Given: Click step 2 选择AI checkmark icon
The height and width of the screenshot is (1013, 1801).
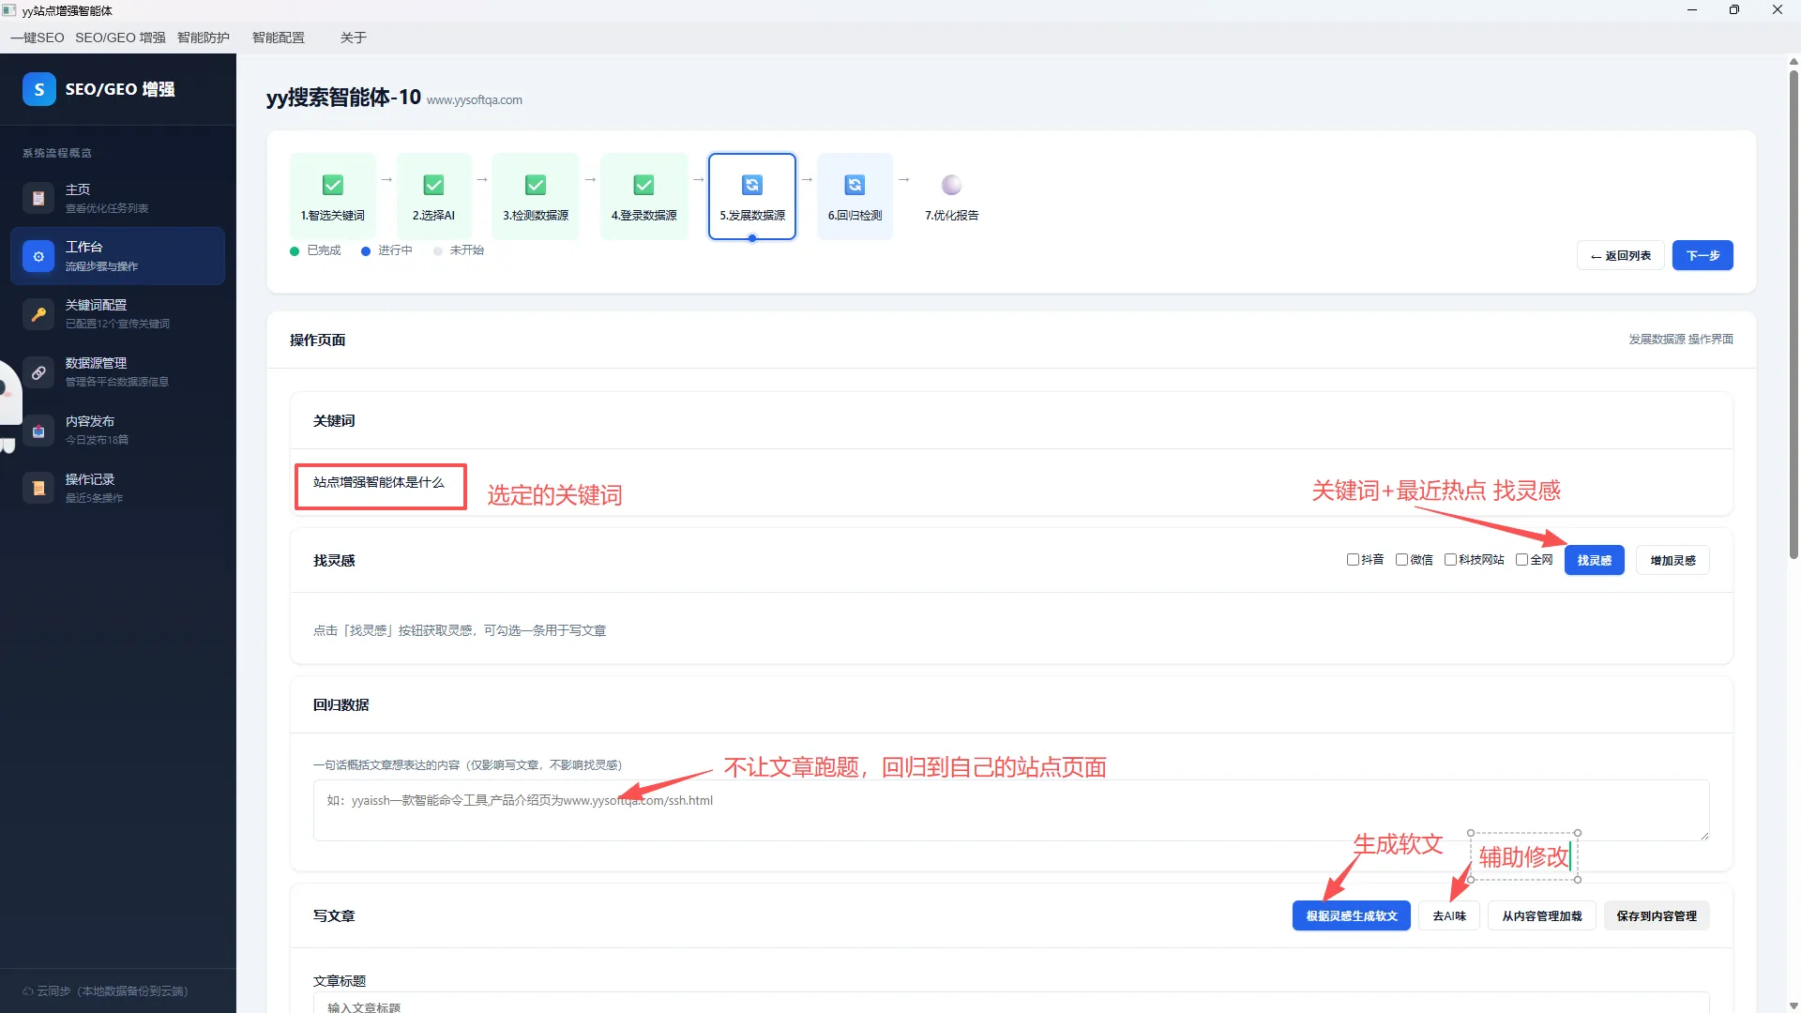Looking at the screenshot, I should [433, 185].
